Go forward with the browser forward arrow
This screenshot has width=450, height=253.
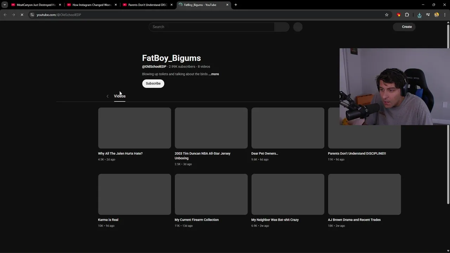pos(13,15)
